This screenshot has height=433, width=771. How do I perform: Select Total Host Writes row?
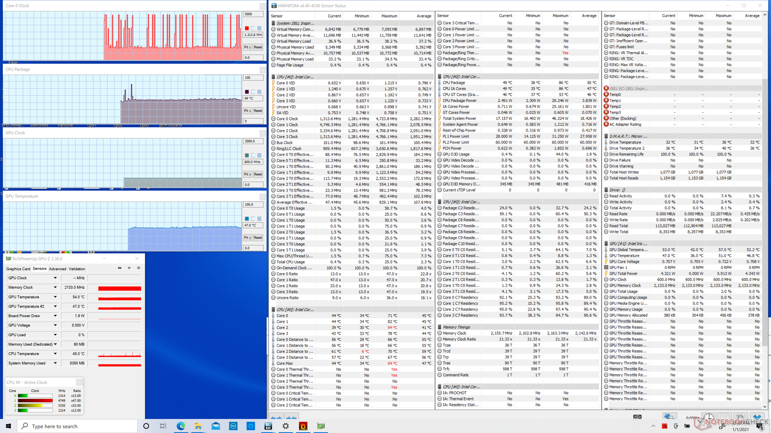[x=682, y=172]
